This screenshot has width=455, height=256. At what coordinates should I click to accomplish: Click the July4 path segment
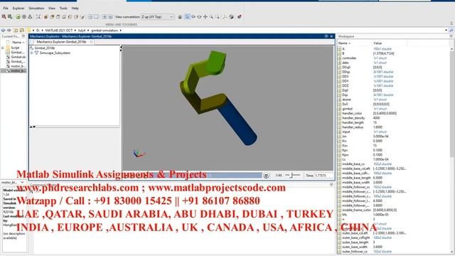pos(82,30)
